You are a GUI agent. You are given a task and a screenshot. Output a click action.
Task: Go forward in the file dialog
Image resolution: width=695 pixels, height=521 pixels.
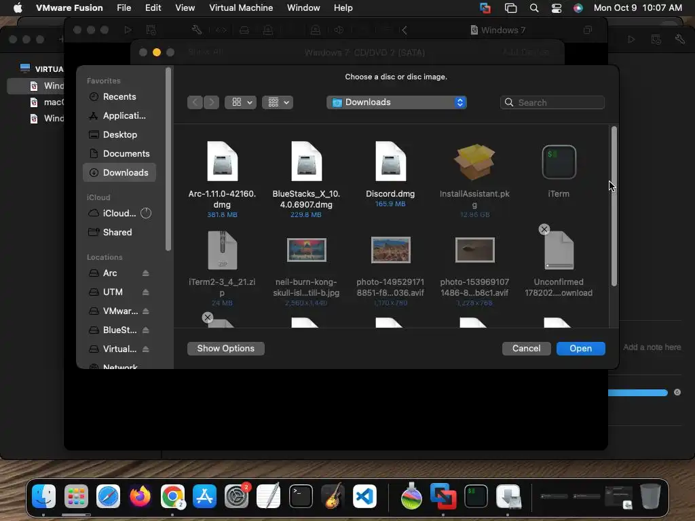tap(212, 102)
